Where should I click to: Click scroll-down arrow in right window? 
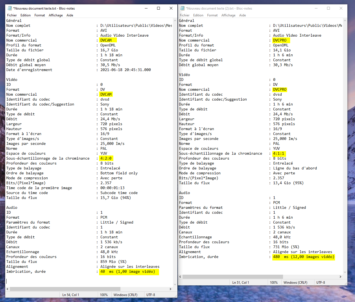[x=345, y=272]
